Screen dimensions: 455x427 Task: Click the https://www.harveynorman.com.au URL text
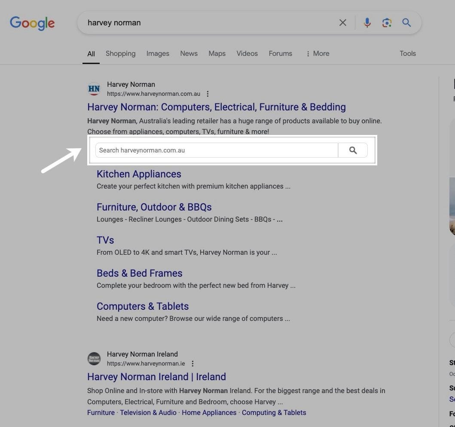point(153,94)
